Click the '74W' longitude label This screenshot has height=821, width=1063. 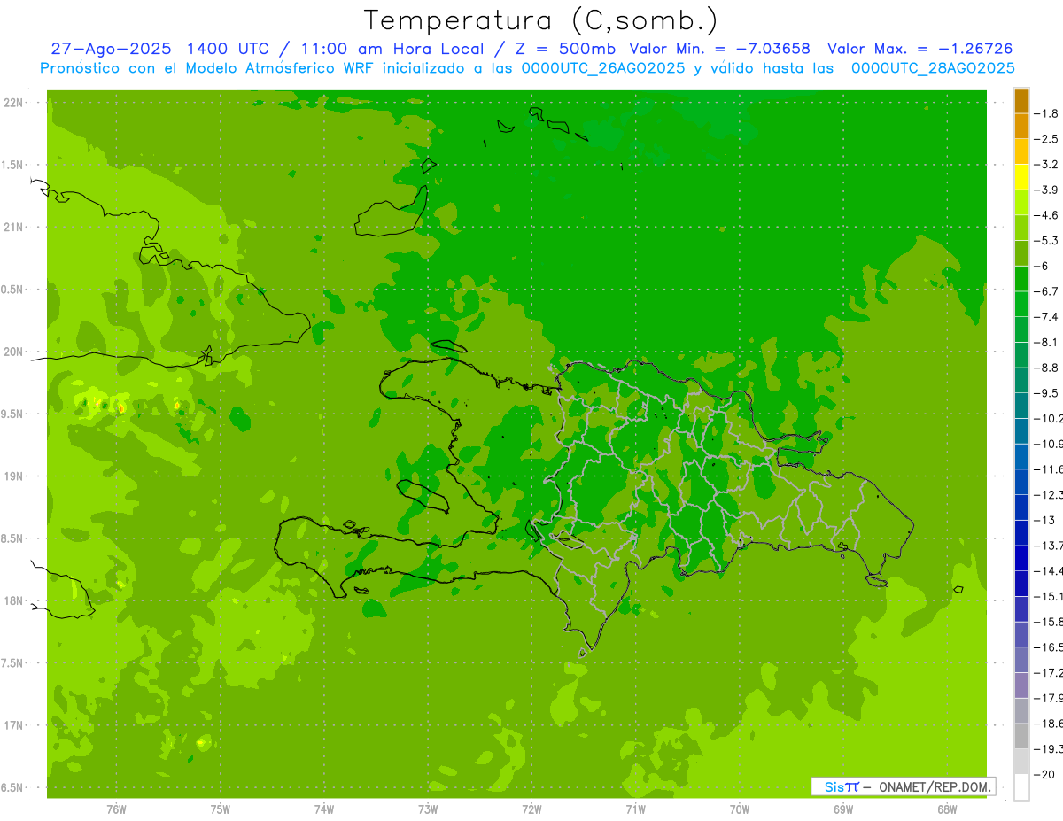(x=323, y=809)
